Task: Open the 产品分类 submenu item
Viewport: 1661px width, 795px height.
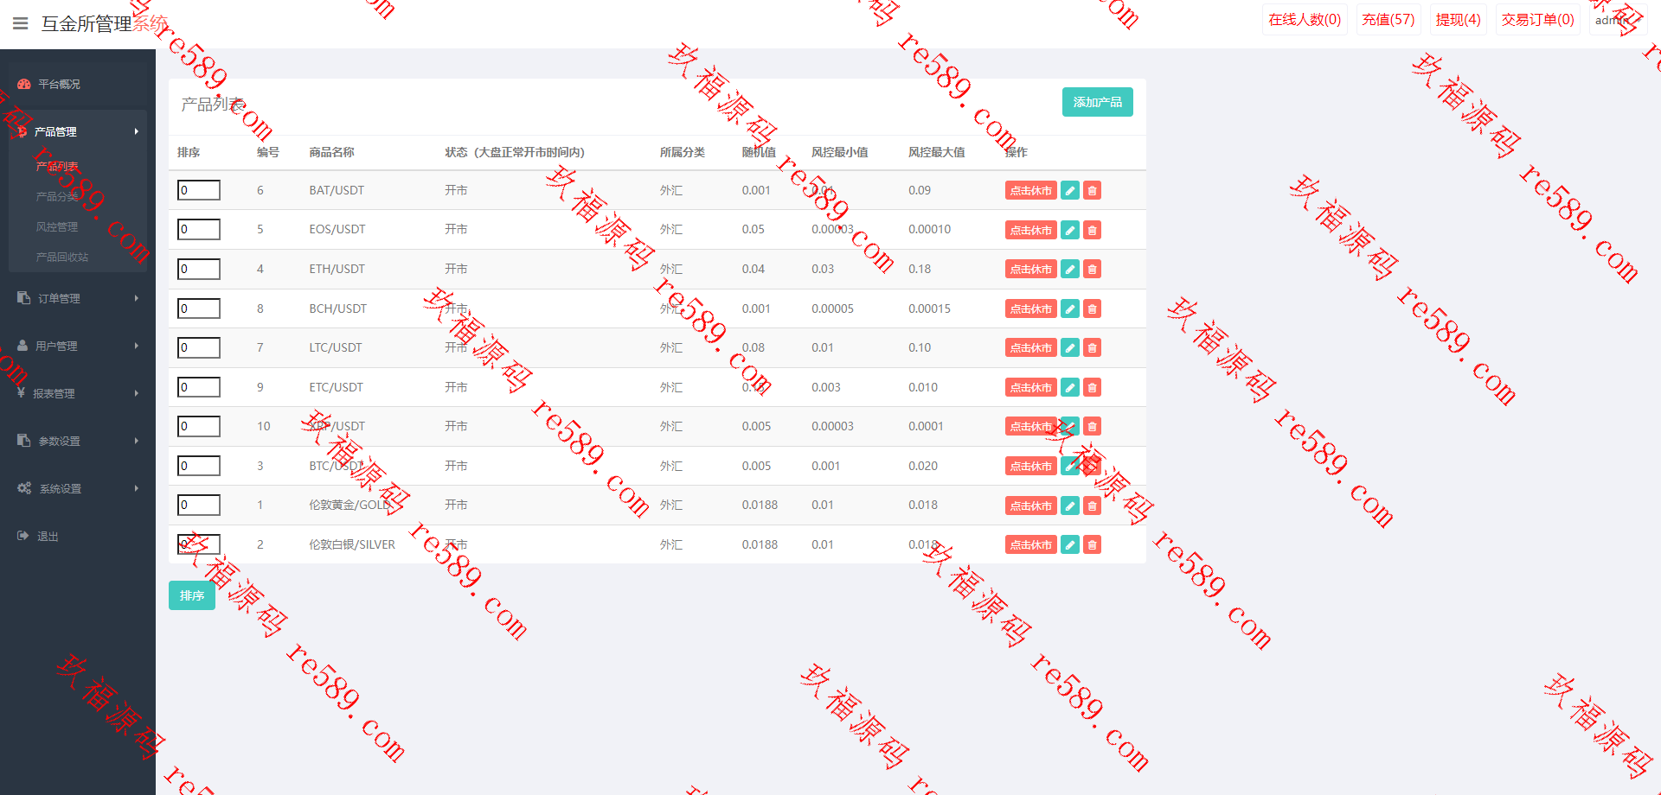Action: (x=57, y=196)
